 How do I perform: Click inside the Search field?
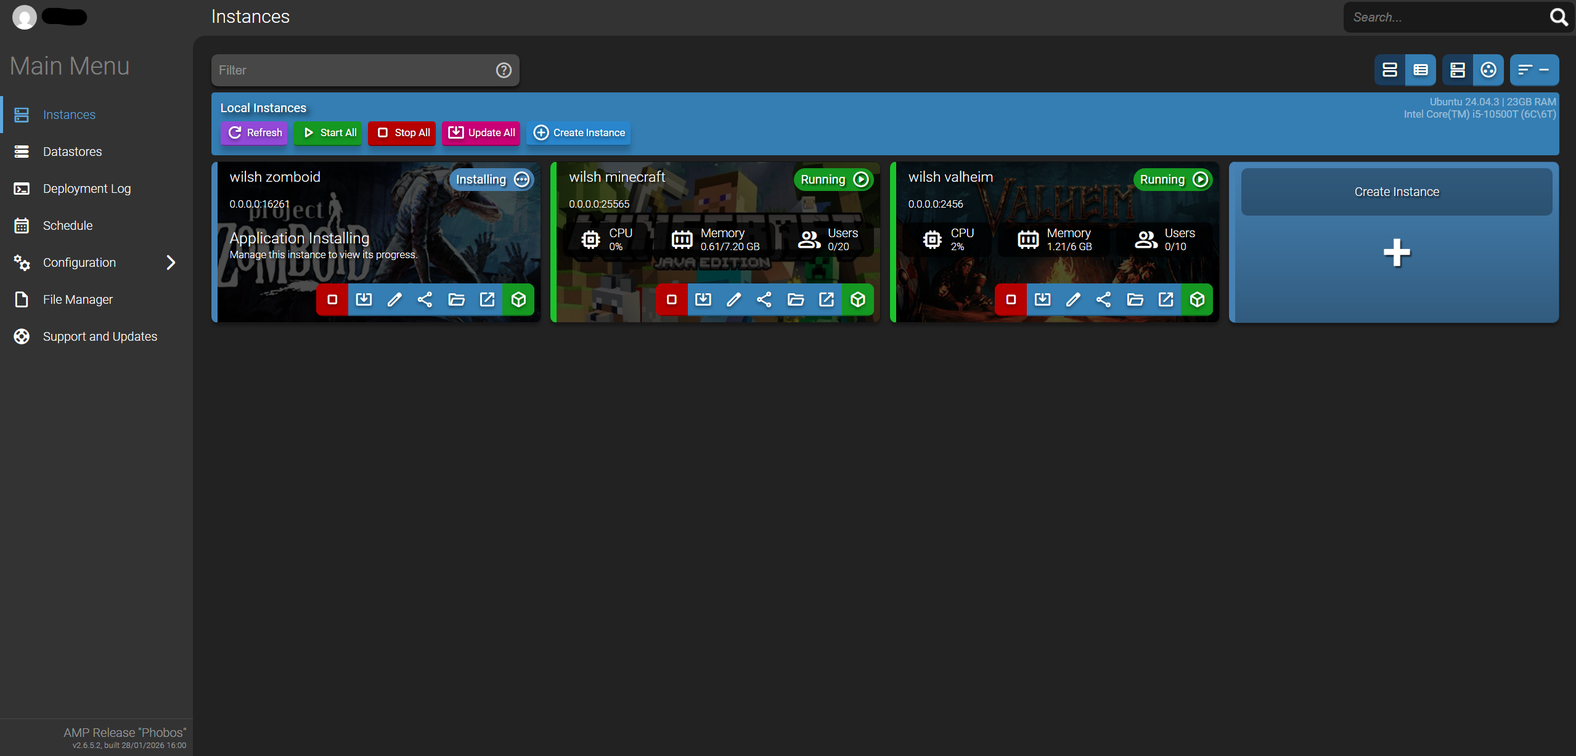pyautogui.click(x=1436, y=17)
